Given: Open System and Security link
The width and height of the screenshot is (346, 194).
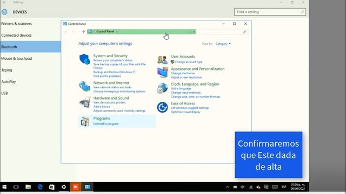Looking at the screenshot, I should 110,56.
